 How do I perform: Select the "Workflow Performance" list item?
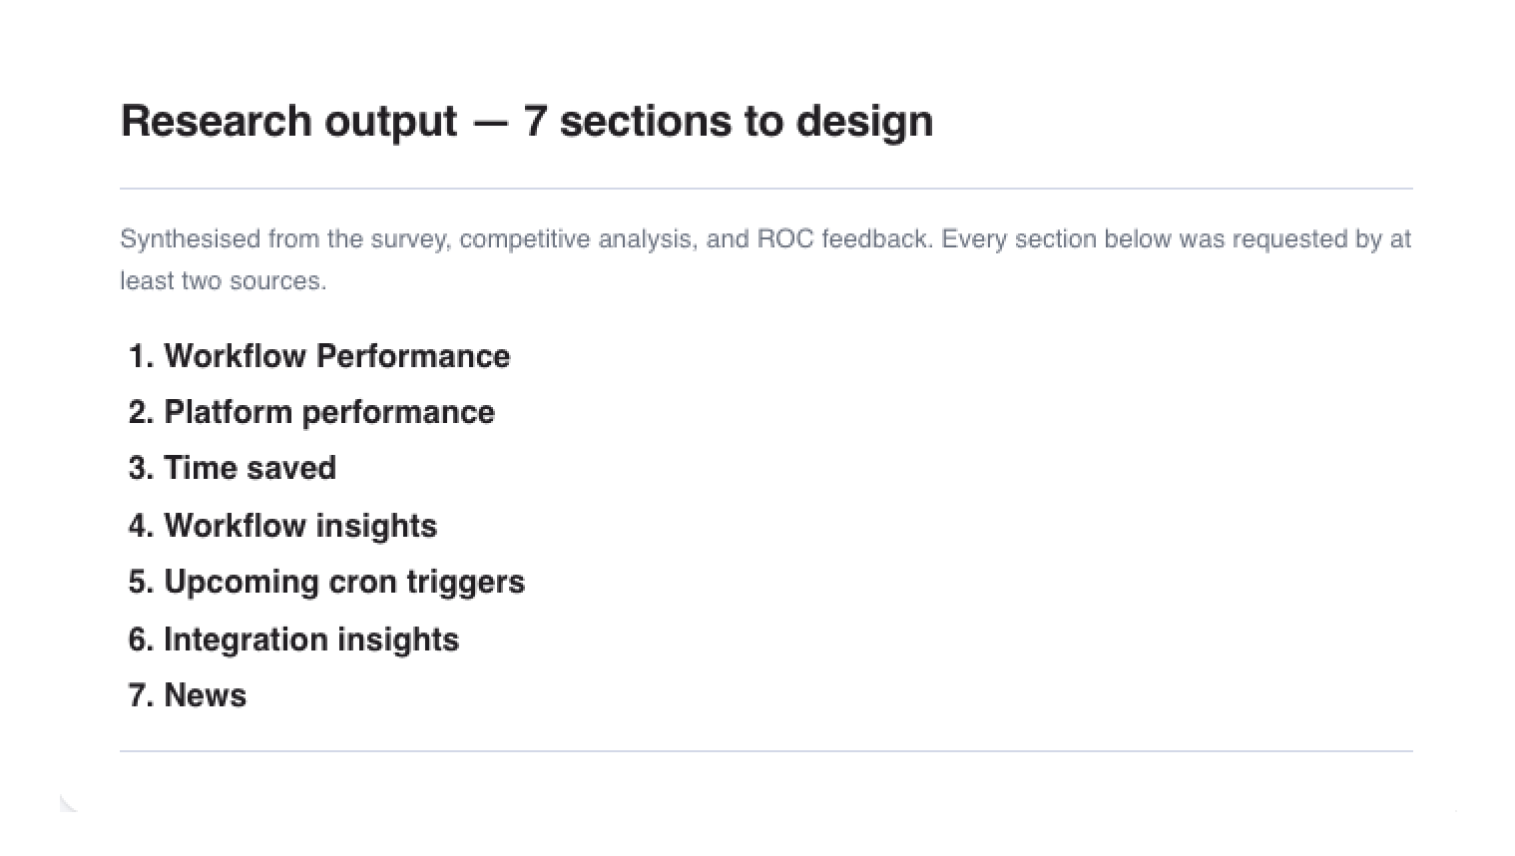pos(336,356)
